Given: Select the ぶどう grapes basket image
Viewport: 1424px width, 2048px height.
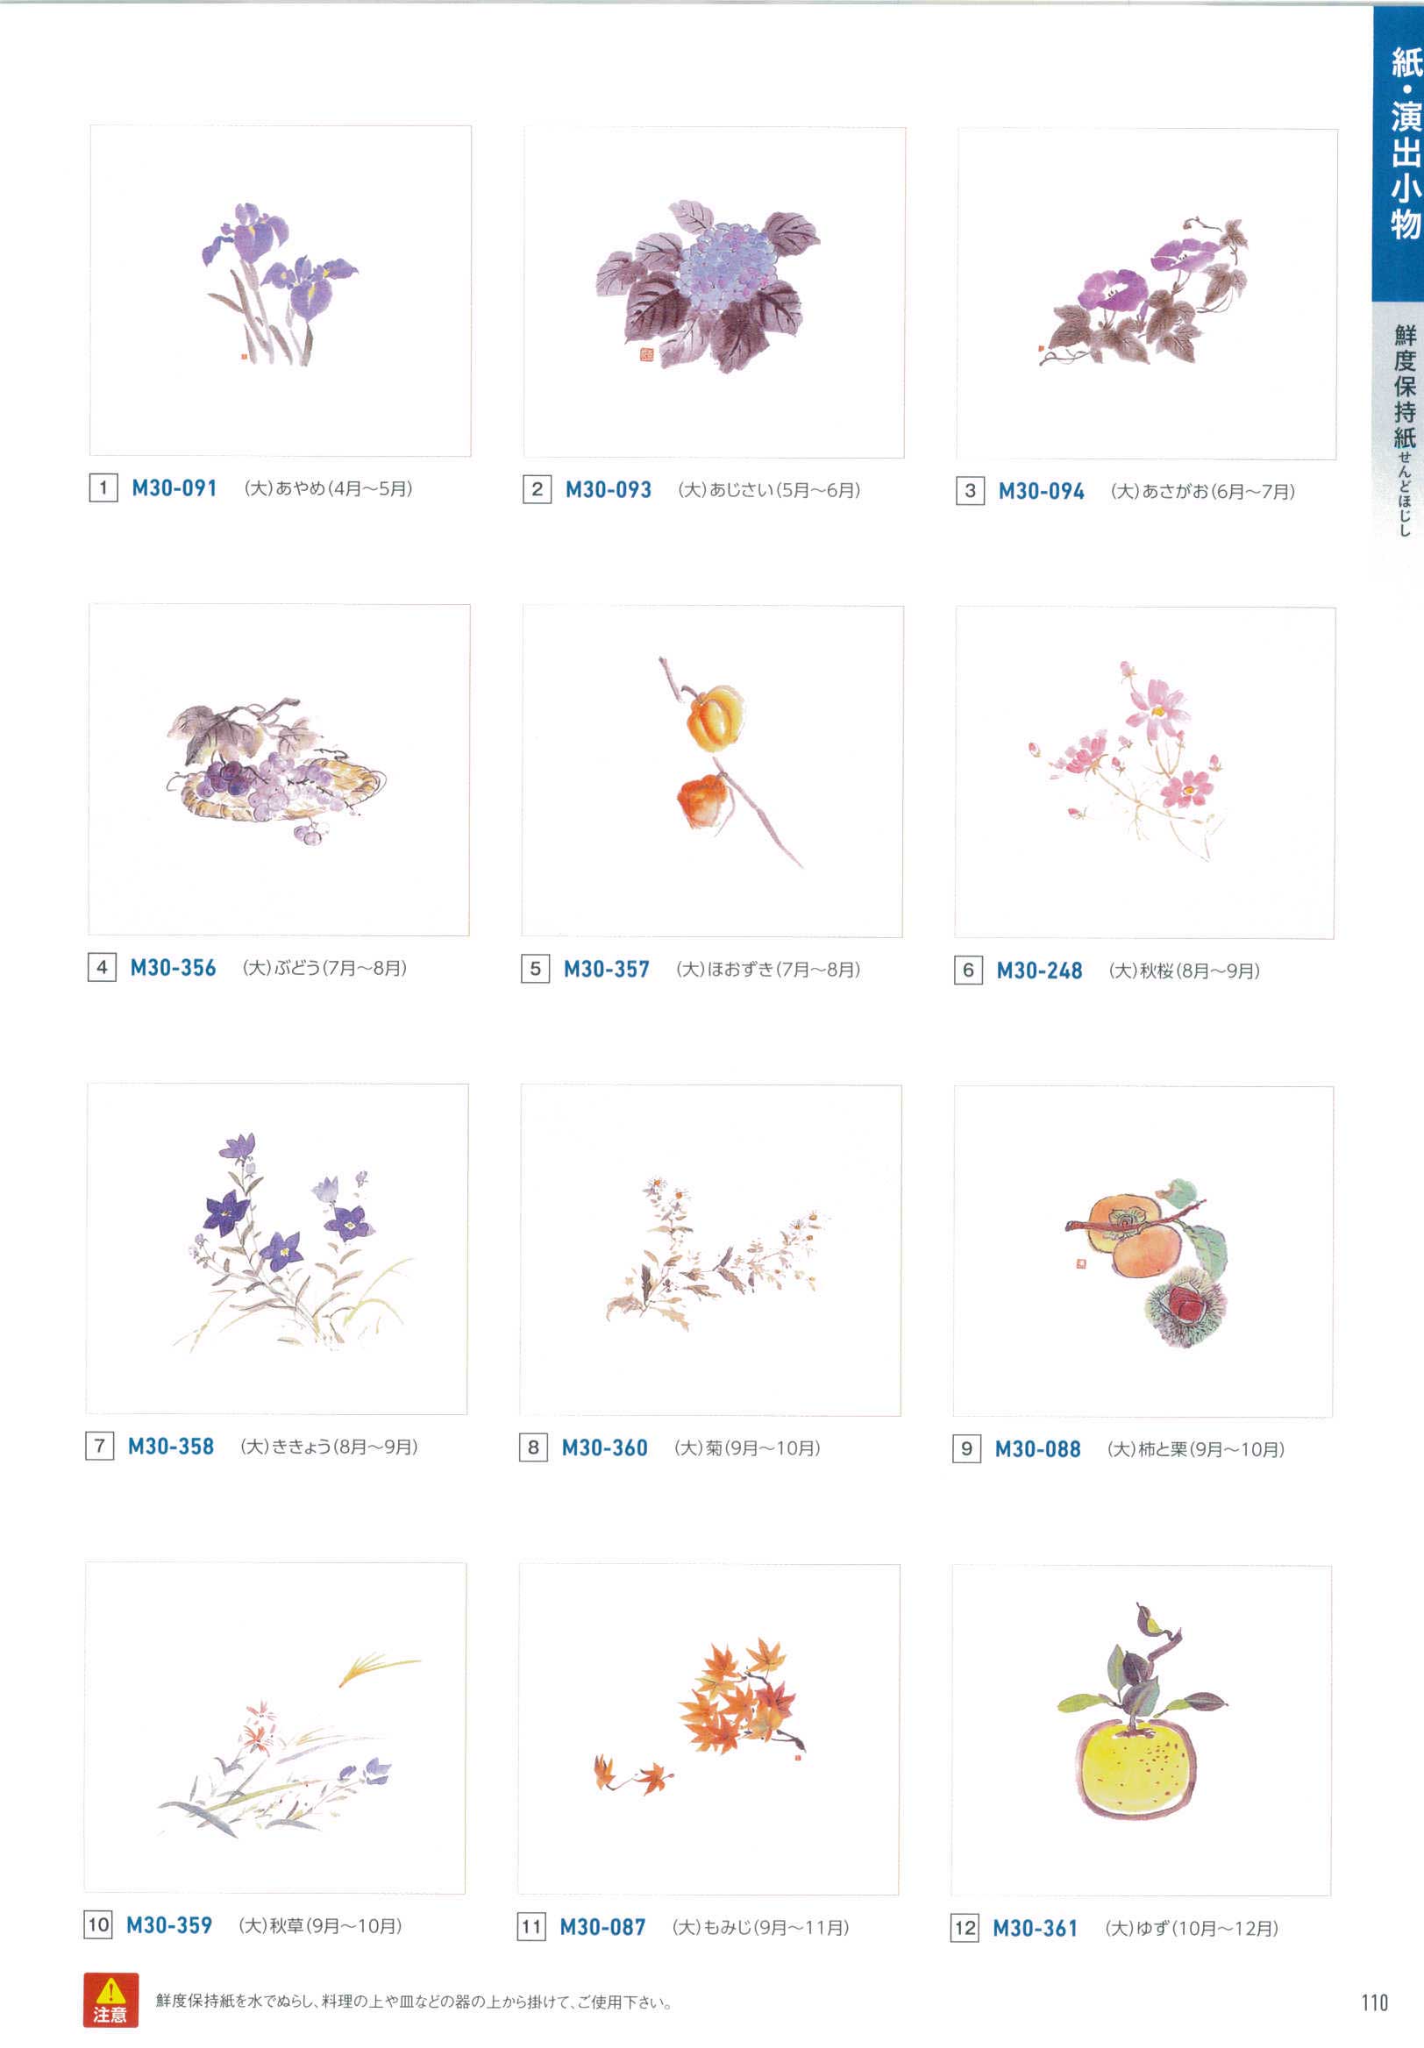Looking at the screenshot, I should (x=278, y=770).
